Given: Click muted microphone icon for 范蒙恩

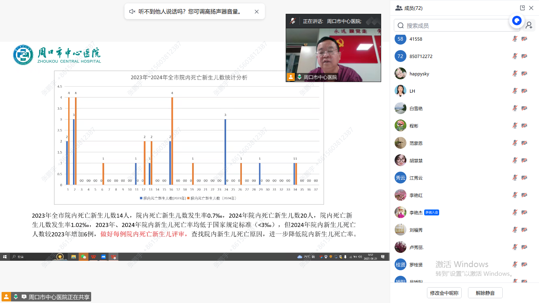Looking at the screenshot, I should (x=515, y=143).
